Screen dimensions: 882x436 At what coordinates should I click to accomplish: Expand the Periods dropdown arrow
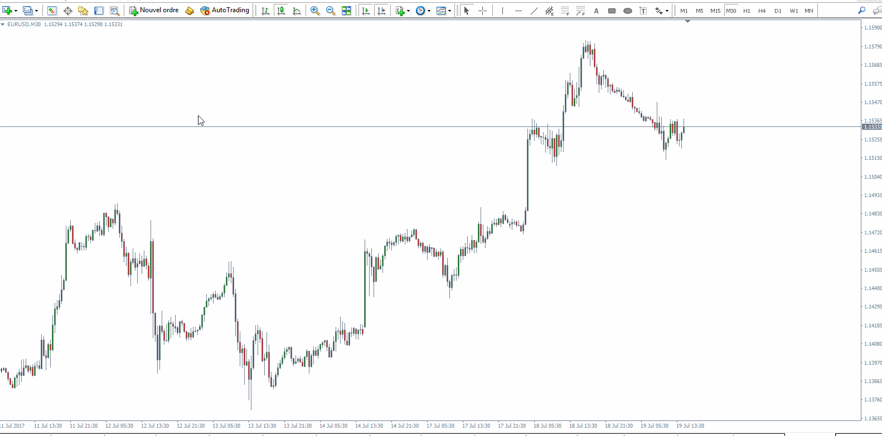429,11
